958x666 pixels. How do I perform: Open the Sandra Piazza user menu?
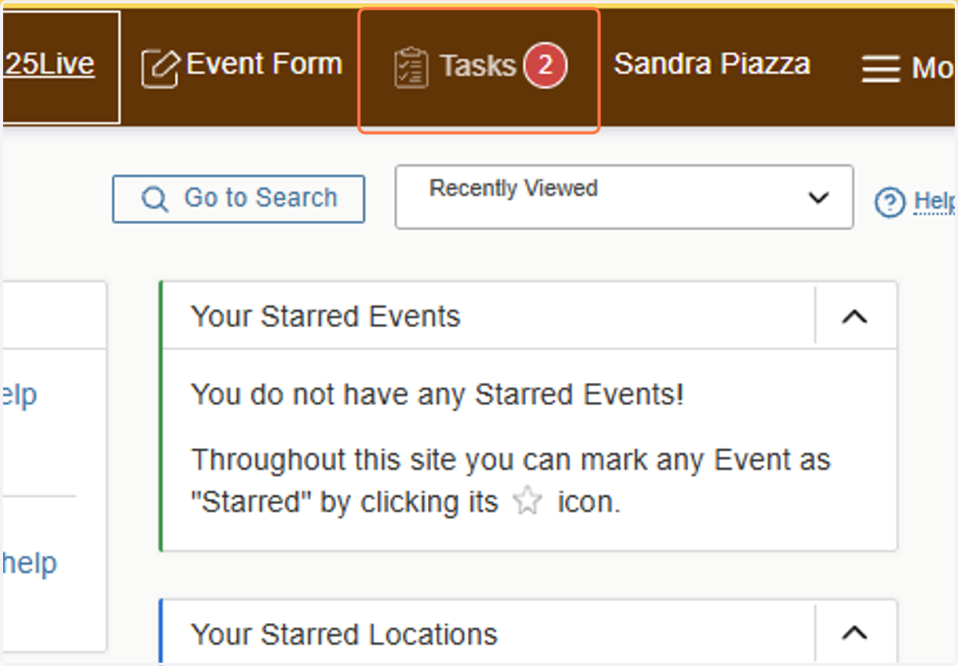(711, 65)
